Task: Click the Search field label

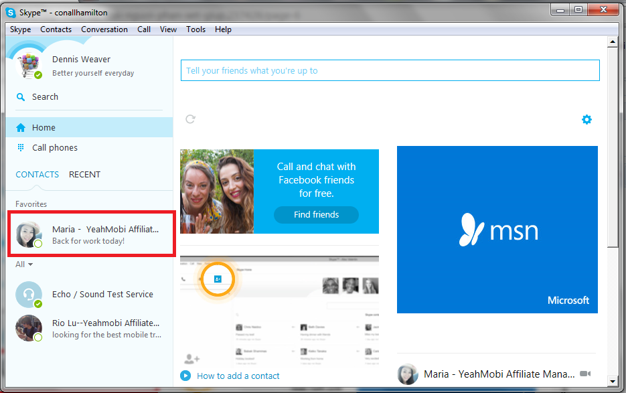Action: (45, 97)
